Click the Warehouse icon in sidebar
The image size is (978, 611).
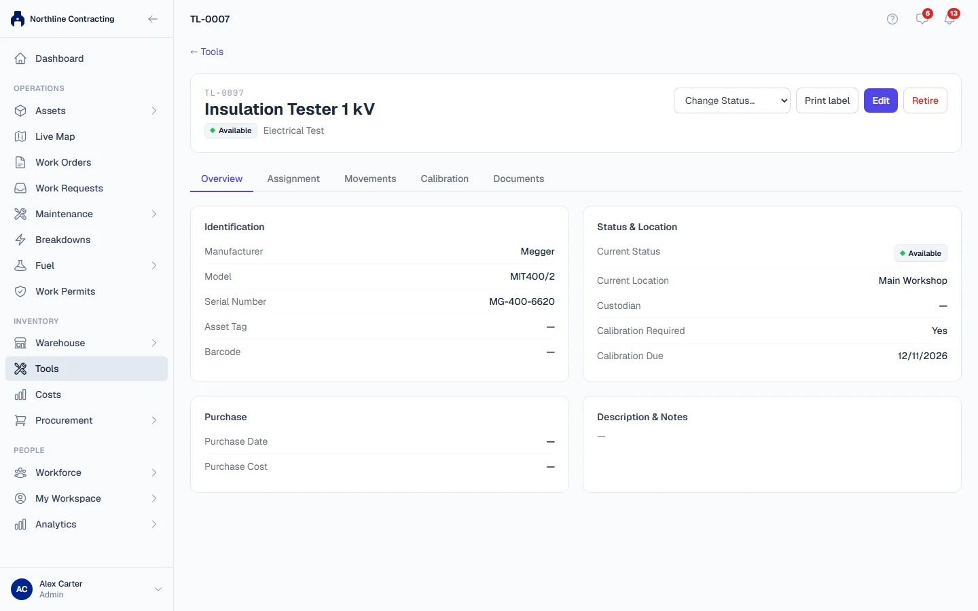[x=20, y=343]
